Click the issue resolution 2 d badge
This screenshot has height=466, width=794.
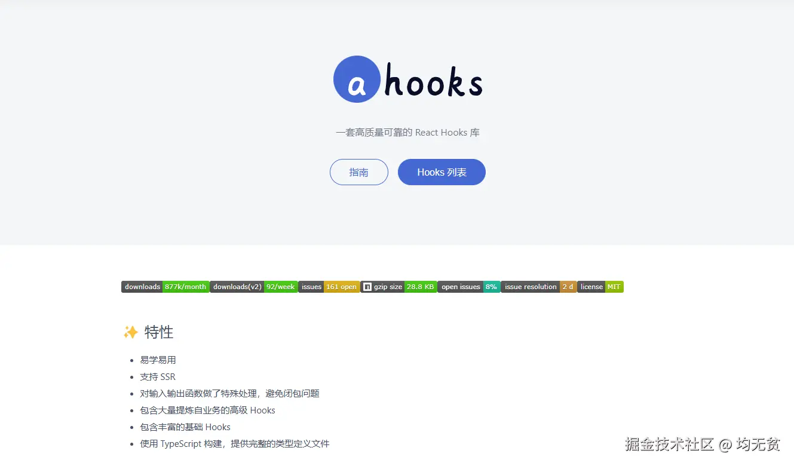539,287
